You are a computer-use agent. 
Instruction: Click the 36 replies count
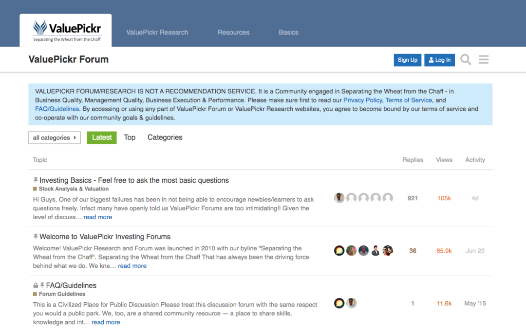click(x=413, y=251)
